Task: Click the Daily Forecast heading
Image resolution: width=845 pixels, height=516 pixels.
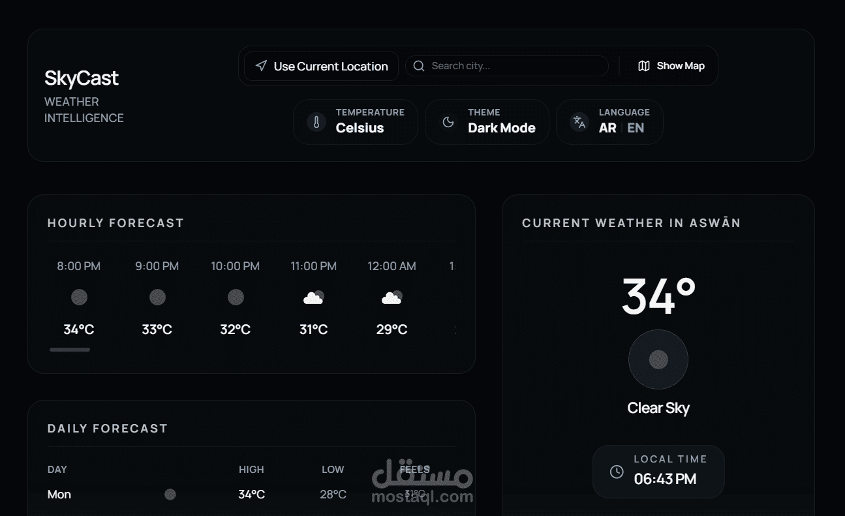Action: click(x=108, y=429)
